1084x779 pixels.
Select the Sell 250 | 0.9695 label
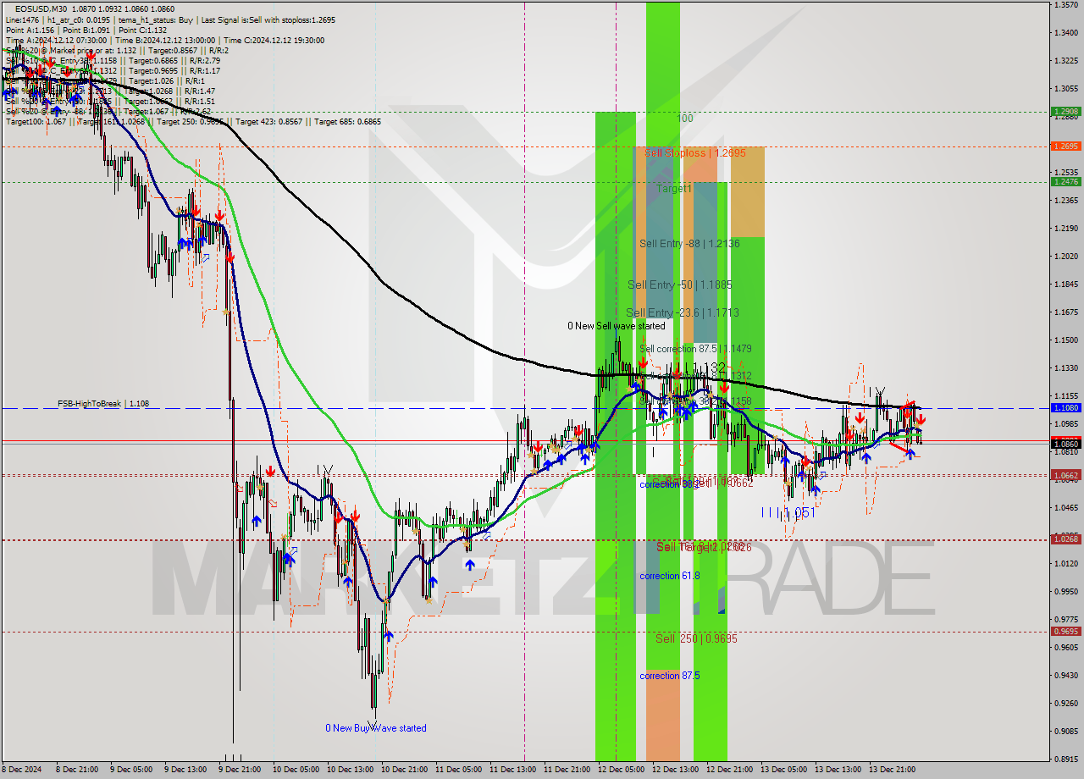pyautogui.click(x=696, y=638)
